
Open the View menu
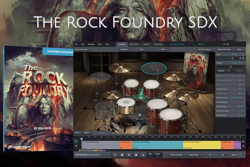click(101, 44)
